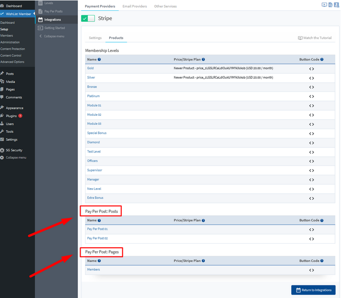Open the Bronze membership level link

pos(92,87)
